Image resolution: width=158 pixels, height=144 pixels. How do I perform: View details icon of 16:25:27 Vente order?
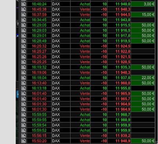point(24,52)
